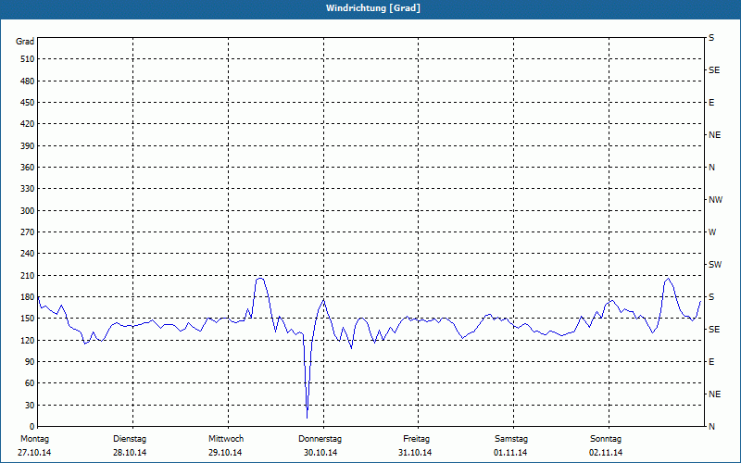Click the lowest dip of the blue wind line
The image size is (741, 463).
(x=308, y=418)
